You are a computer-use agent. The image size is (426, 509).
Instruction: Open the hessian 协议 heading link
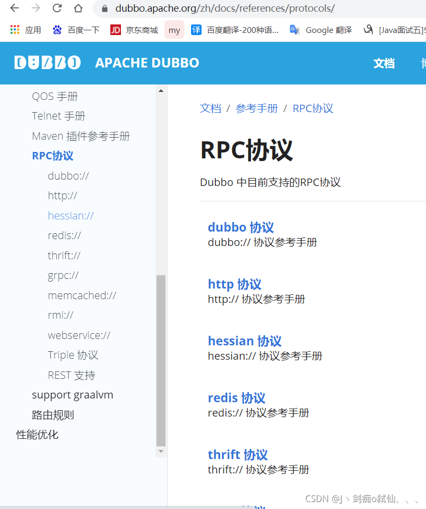(245, 341)
